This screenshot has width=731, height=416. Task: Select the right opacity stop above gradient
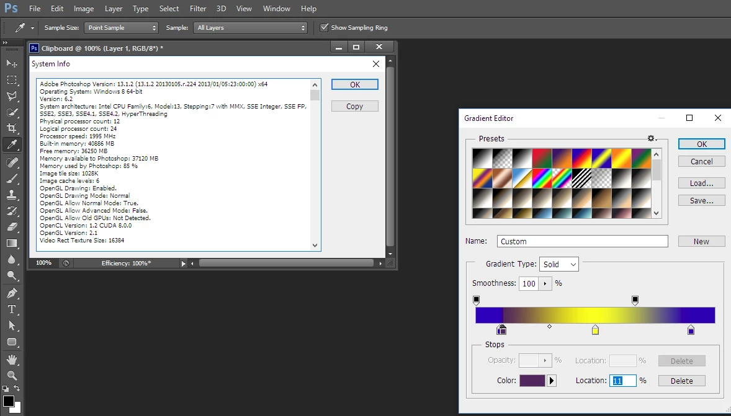(x=635, y=300)
